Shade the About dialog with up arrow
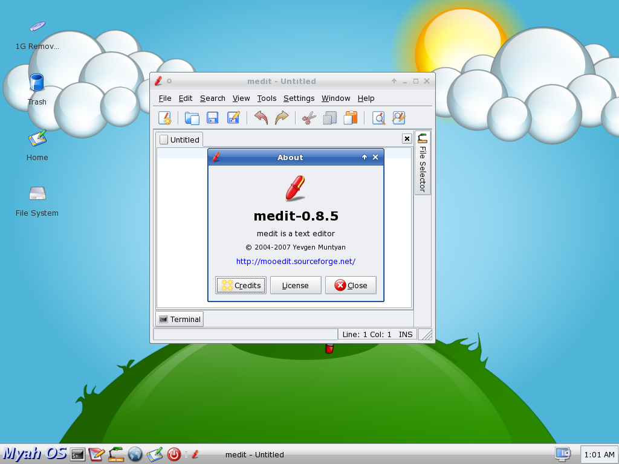This screenshot has width=619, height=464. click(365, 157)
